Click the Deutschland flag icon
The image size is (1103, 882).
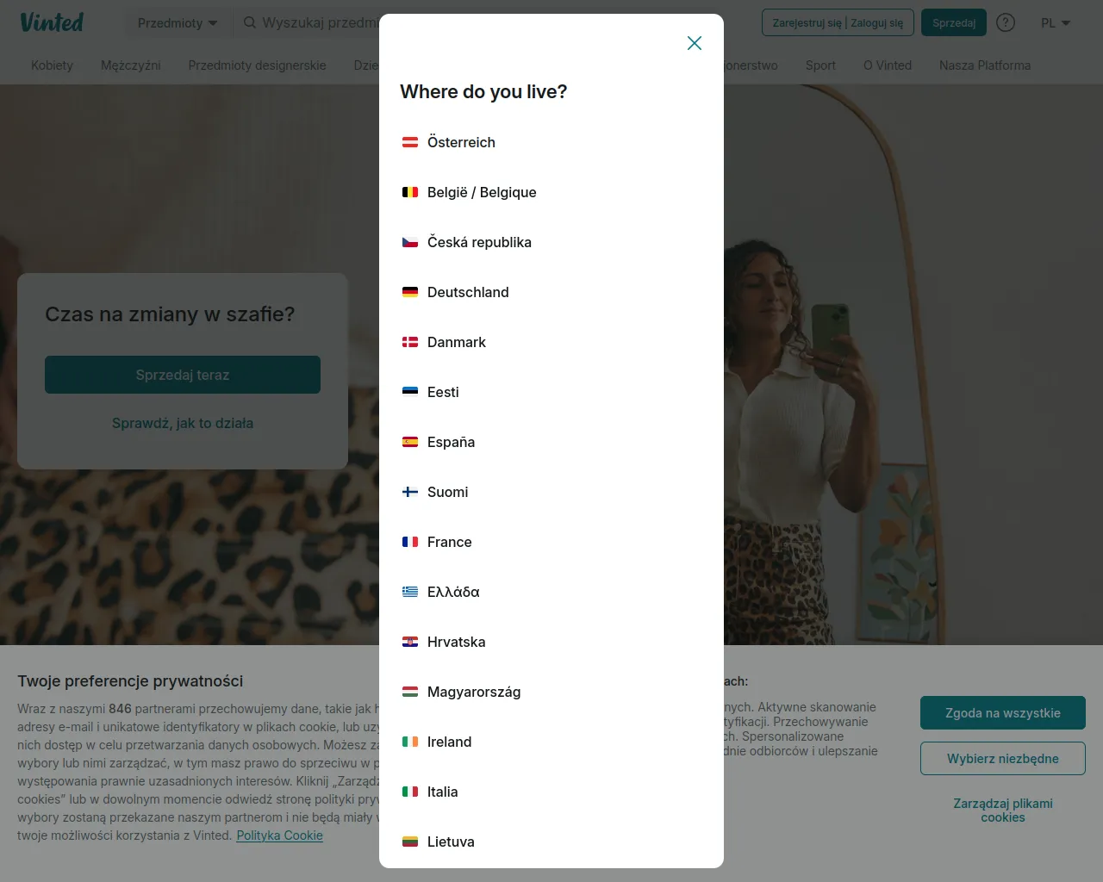(410, 292)
